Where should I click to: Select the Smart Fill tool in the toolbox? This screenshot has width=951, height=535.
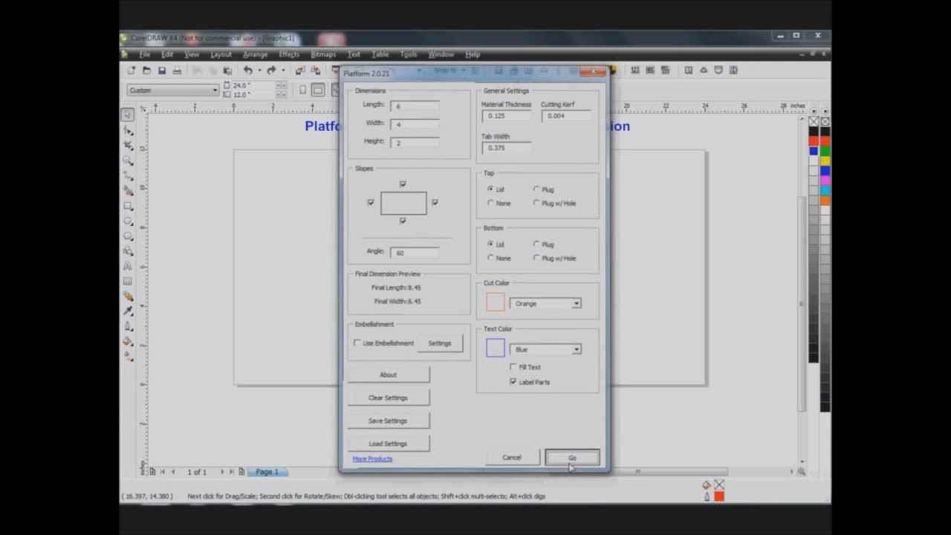point(128,190)
